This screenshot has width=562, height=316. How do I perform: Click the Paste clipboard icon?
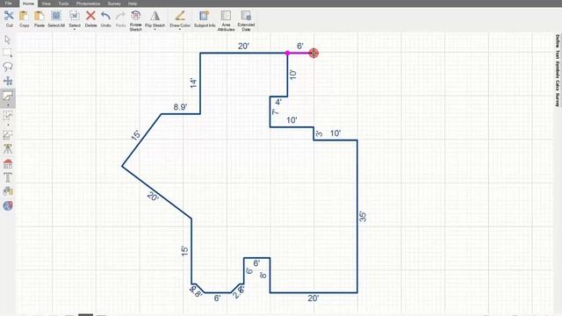click(39, 16)
